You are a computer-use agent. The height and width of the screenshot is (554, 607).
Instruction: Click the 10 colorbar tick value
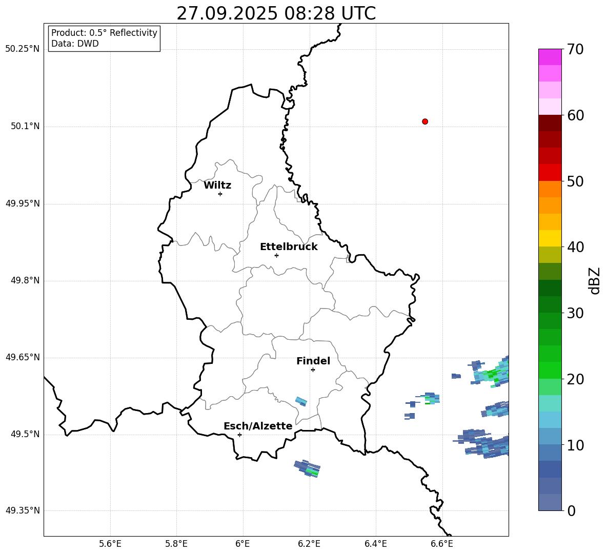pos(575,445)
